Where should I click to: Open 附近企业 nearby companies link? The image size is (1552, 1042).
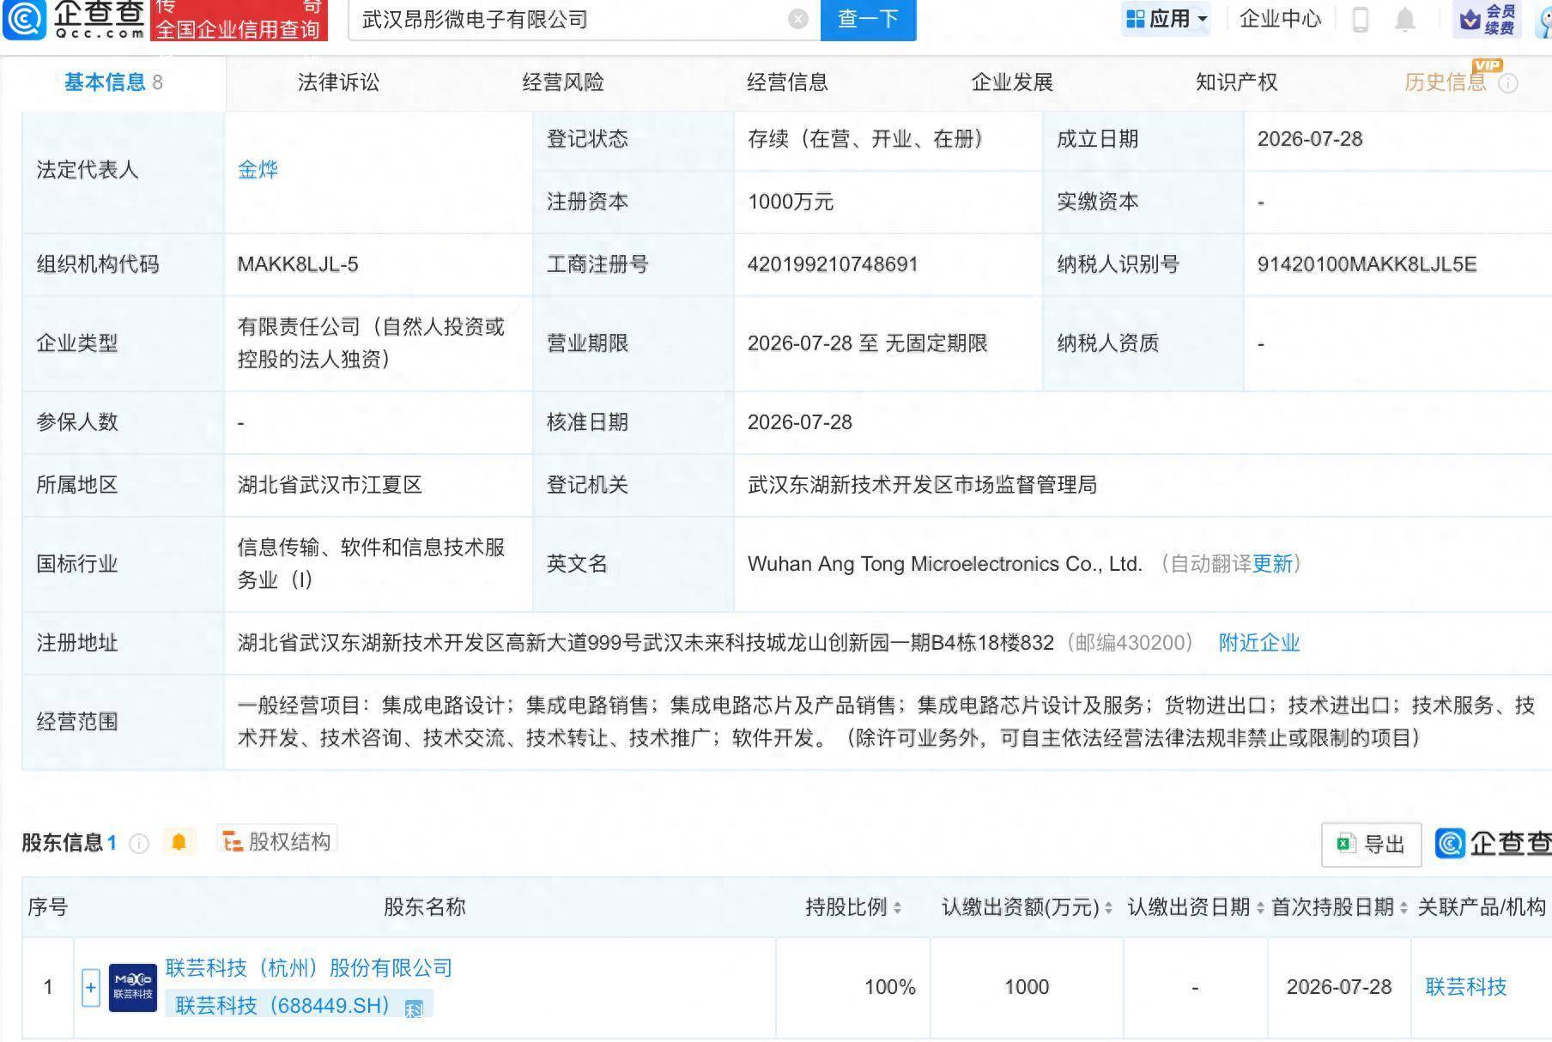click(1259, 643)
